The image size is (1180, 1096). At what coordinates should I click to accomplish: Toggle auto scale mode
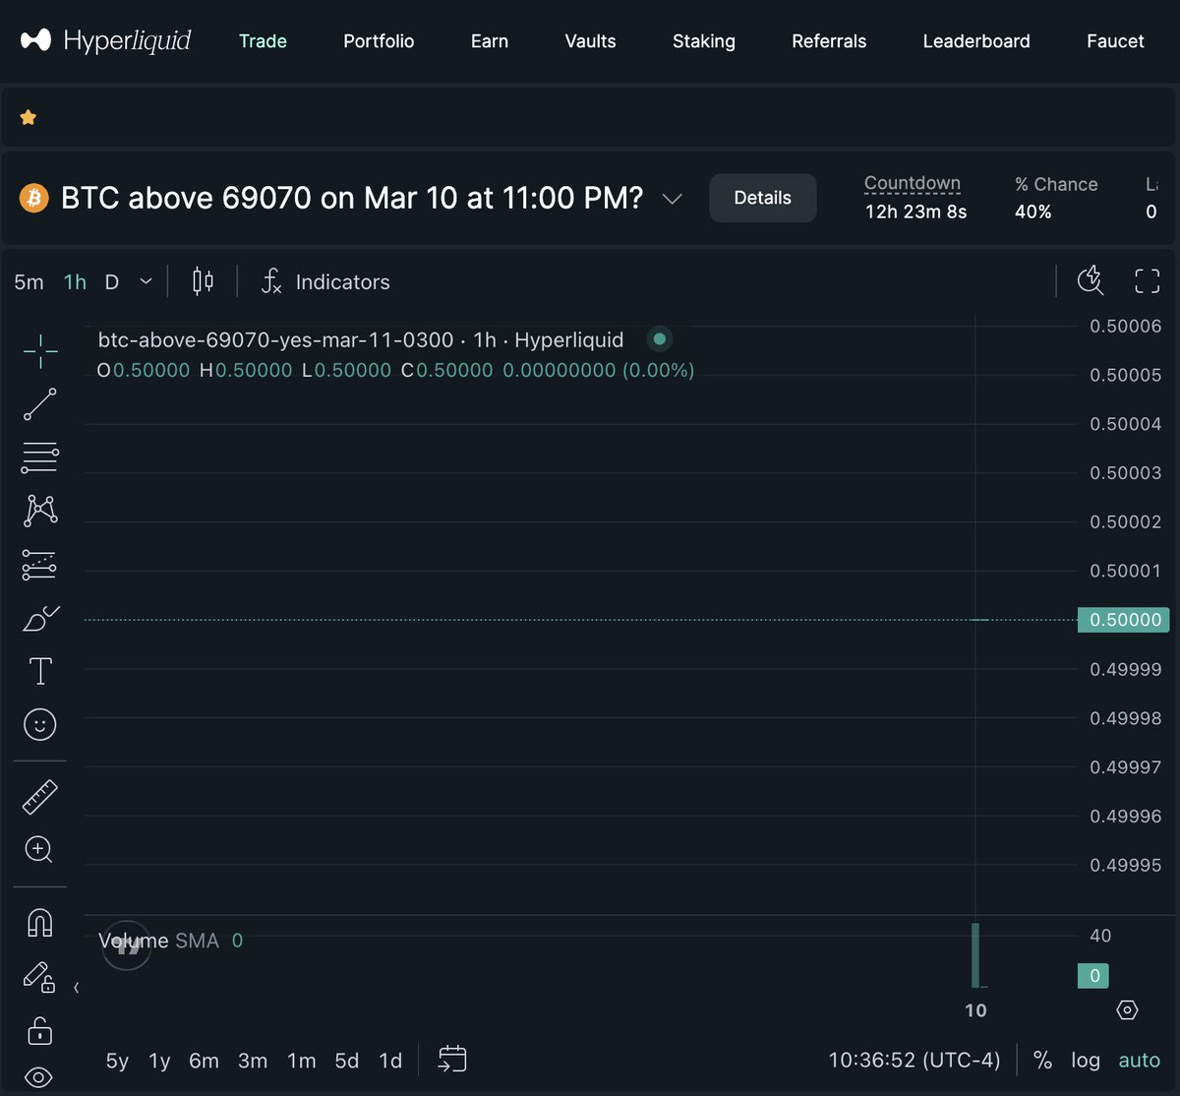1140,1061
